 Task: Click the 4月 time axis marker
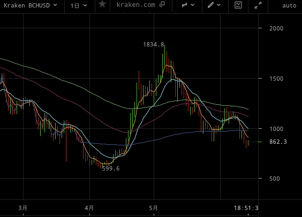click(89, 208)
